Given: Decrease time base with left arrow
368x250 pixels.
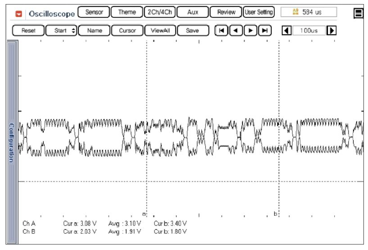Looking at the screenshot, I should [286, 31].
